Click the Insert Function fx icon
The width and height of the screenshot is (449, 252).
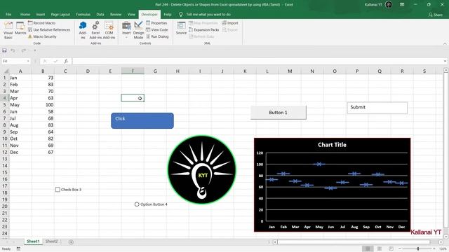(x=66, y=61)
